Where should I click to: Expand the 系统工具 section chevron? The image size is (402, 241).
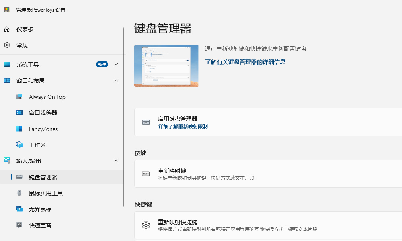(116, 64)
